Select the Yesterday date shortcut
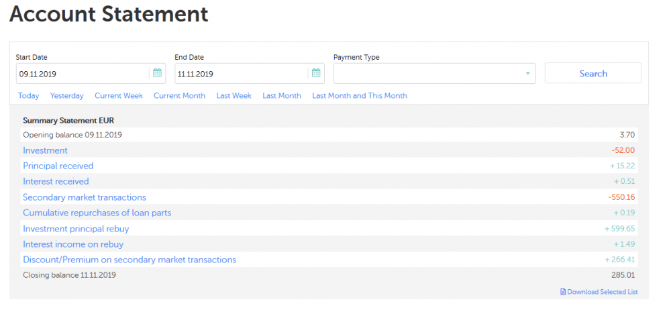The width and height of the screenshot is (671, 314). [67, 95]
